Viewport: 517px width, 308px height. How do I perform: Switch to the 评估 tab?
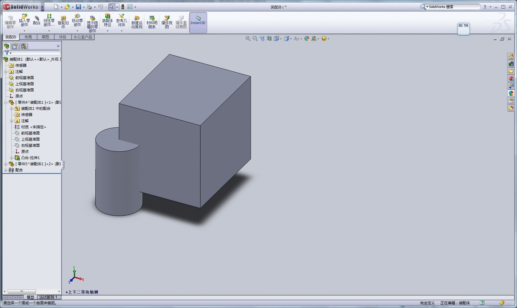coord(62,37)
